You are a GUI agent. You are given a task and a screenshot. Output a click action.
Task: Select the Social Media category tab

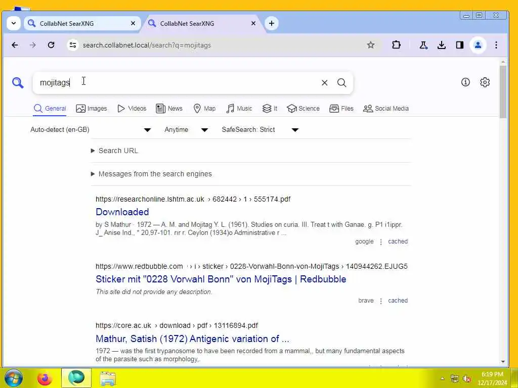[x=386, y=109]
